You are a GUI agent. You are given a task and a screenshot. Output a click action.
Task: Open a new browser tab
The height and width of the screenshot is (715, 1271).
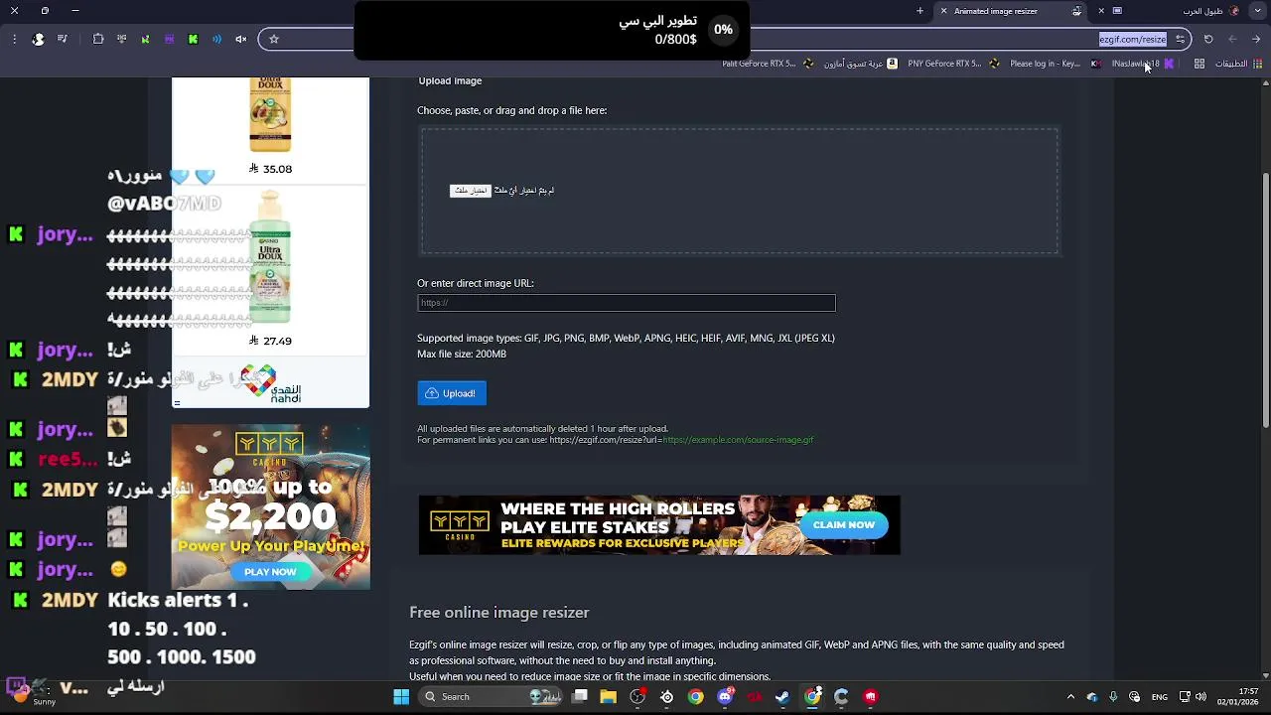point(919,11)
